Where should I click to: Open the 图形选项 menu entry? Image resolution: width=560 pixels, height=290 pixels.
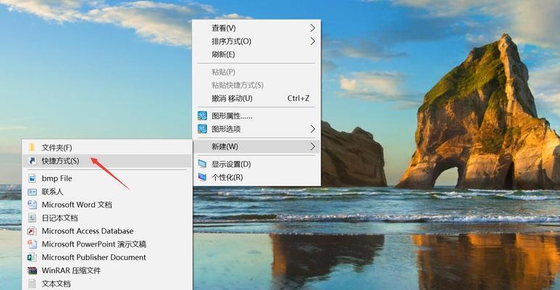pos(256,129)
